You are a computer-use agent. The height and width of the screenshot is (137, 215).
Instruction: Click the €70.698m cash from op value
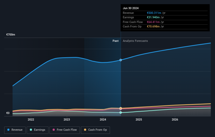pyautogui.click(x=153, y=27)
